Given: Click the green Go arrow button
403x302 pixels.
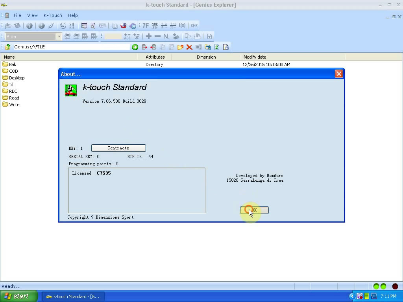Looking at the screenshot, I should pyautogui.click(x=135, y=47).
